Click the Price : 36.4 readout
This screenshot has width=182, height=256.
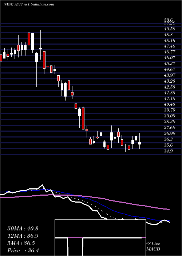(23, 251)
